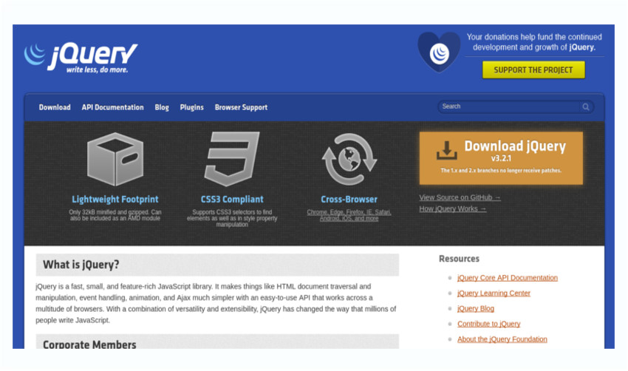Viewport: 628px width, 371px height.
Task: Open About the jQuery Foundation link
Action: (x=502, y=339)
